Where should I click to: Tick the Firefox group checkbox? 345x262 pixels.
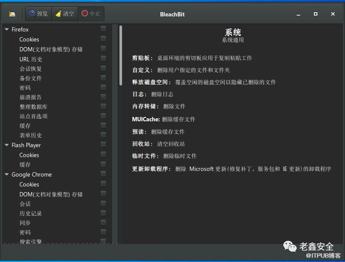(103, 29)
